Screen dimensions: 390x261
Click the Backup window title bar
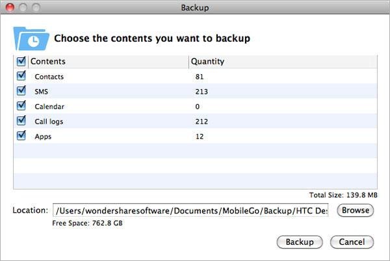pos(195,8)
